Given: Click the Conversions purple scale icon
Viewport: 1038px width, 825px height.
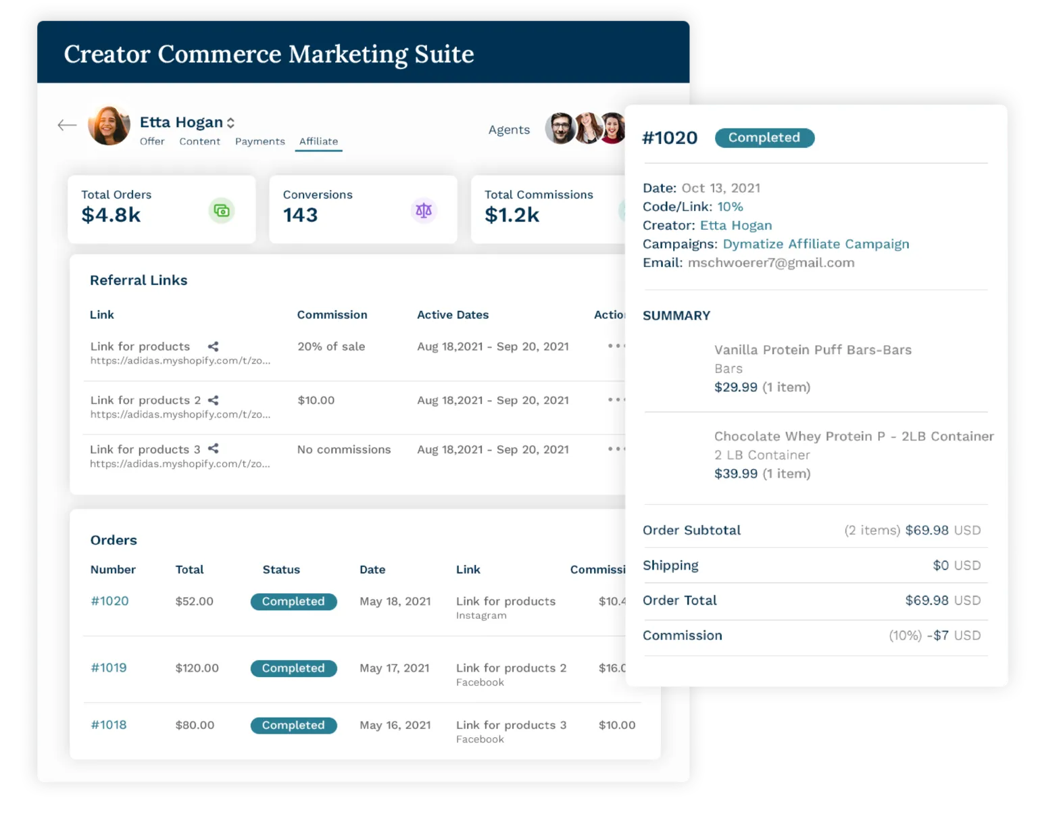Looking at the screenshot, I should tap(424, 211).
